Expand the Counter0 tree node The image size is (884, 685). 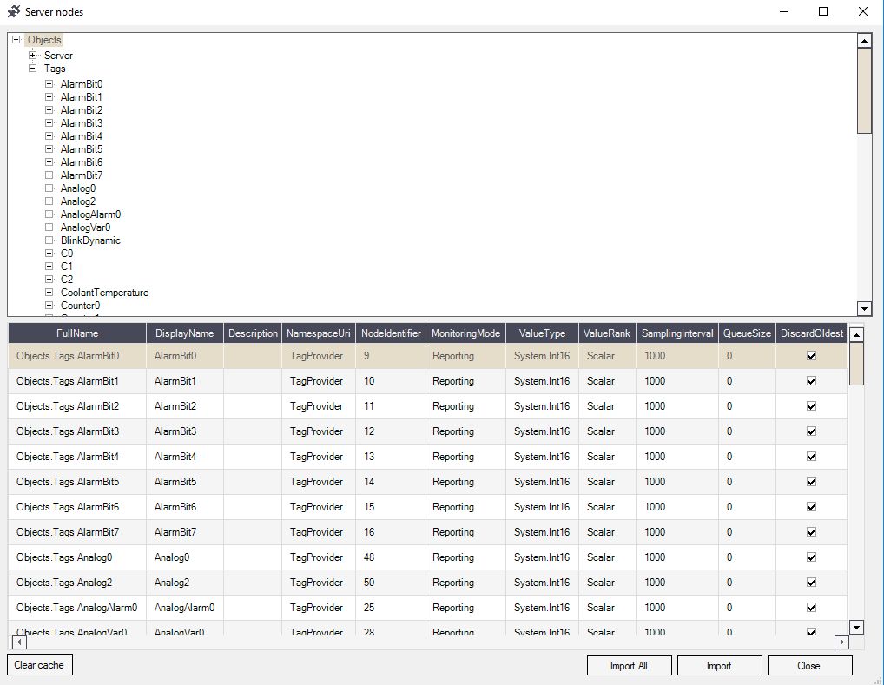point(48,305)
